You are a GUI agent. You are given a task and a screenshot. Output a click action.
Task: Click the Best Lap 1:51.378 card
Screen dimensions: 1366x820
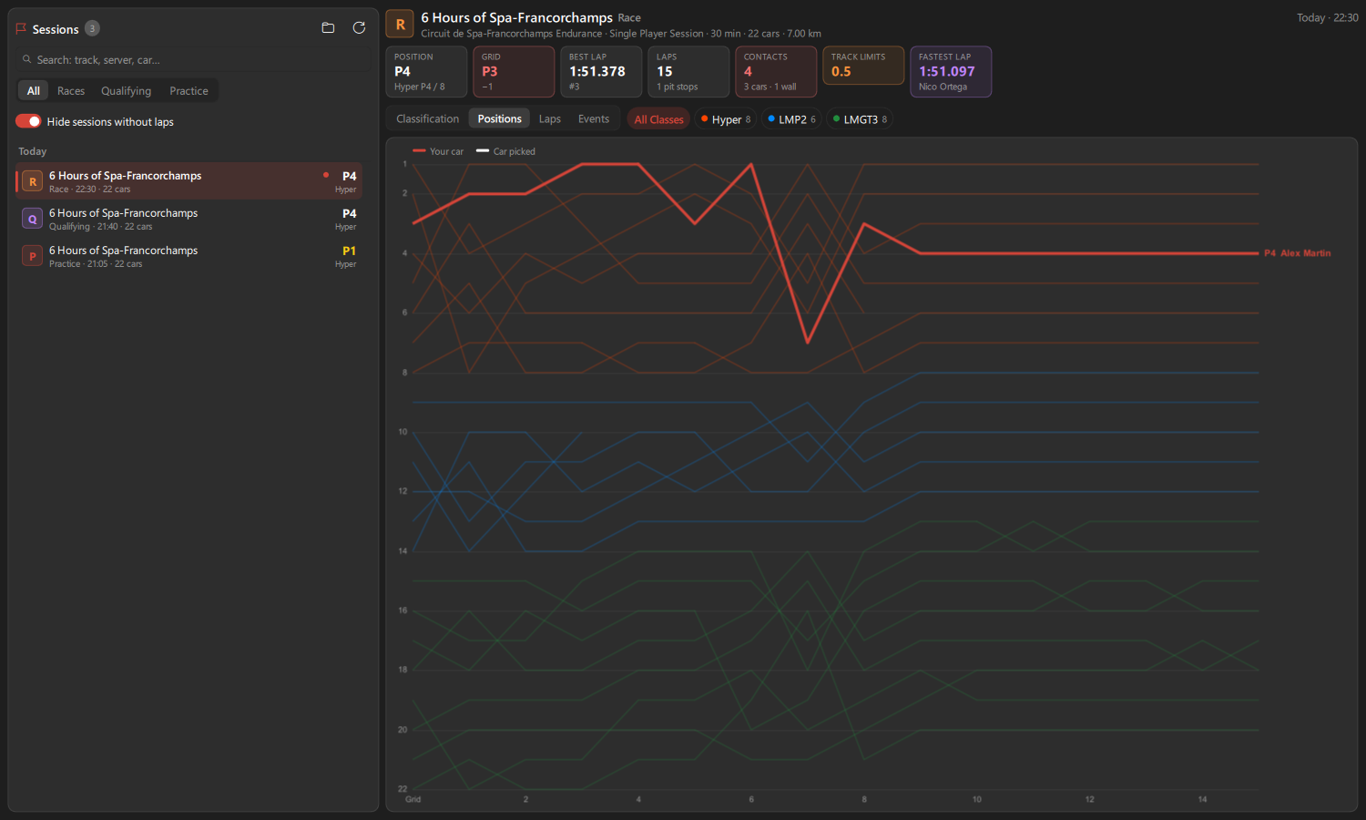click(601, 71)
